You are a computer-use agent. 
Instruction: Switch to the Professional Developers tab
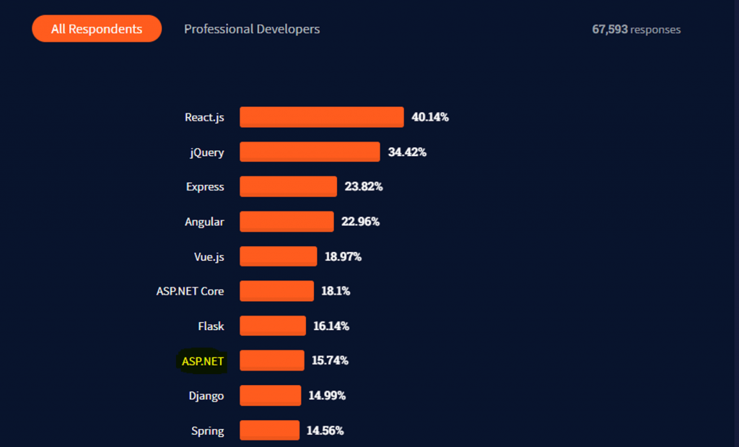tap(252, 29)
